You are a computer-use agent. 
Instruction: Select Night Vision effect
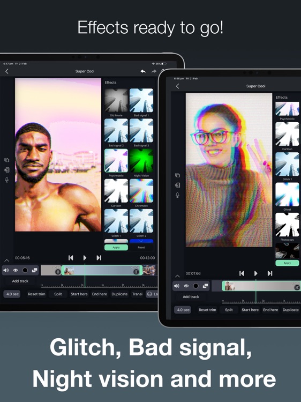[x=141, y=160]
